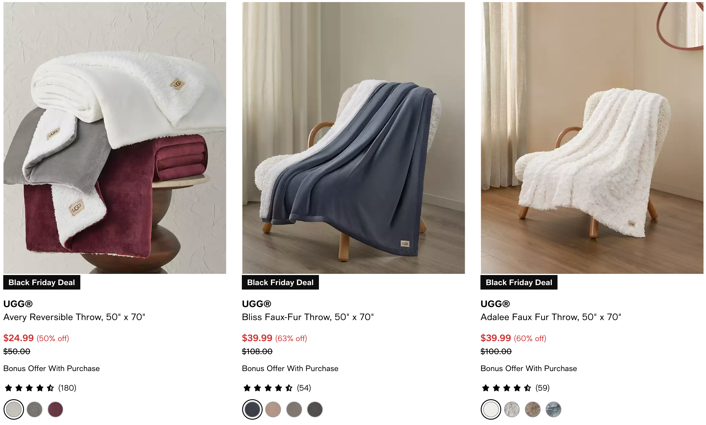This screenshot has height=425, width=706.
Task: Click the Black Friday Deal badge on Bliss throw
Action: (x=280, y=282)
